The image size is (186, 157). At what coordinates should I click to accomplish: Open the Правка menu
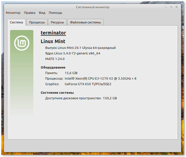[30, 13]
